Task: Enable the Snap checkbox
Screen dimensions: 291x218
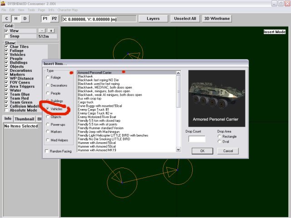Action: (7, 36)
